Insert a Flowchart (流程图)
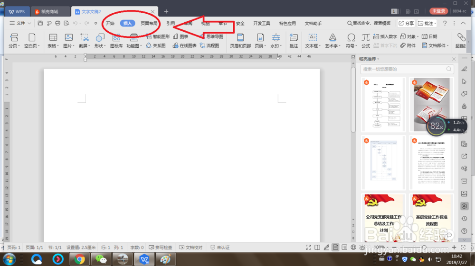This screenshot has width=475, height=266. pyautogui.click(x=209, y=45)
